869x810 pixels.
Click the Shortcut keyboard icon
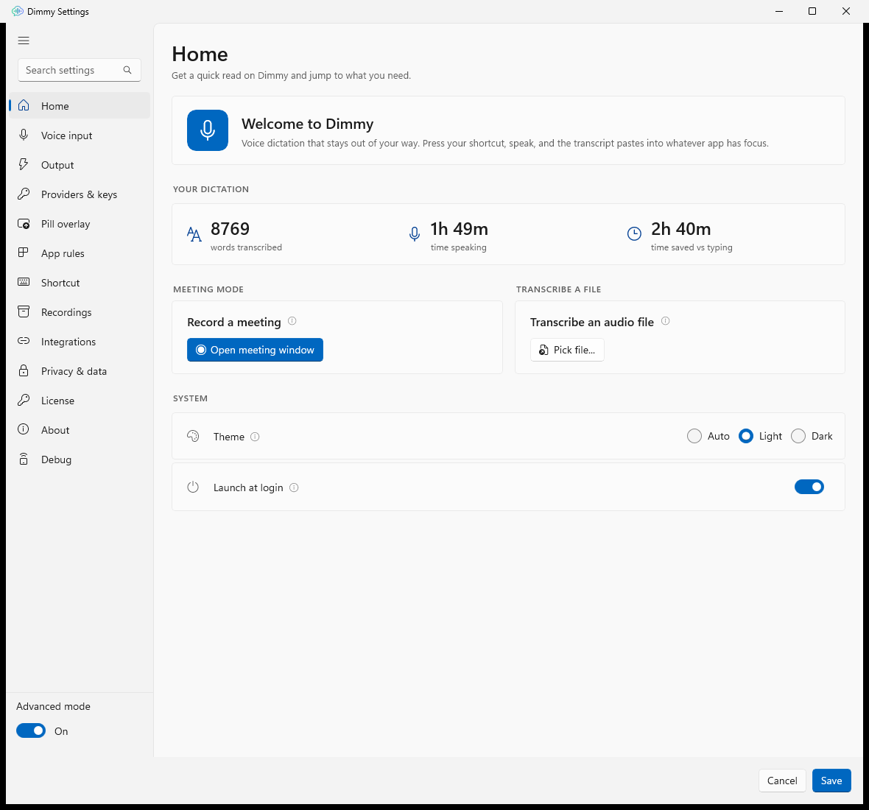(24, 282)
